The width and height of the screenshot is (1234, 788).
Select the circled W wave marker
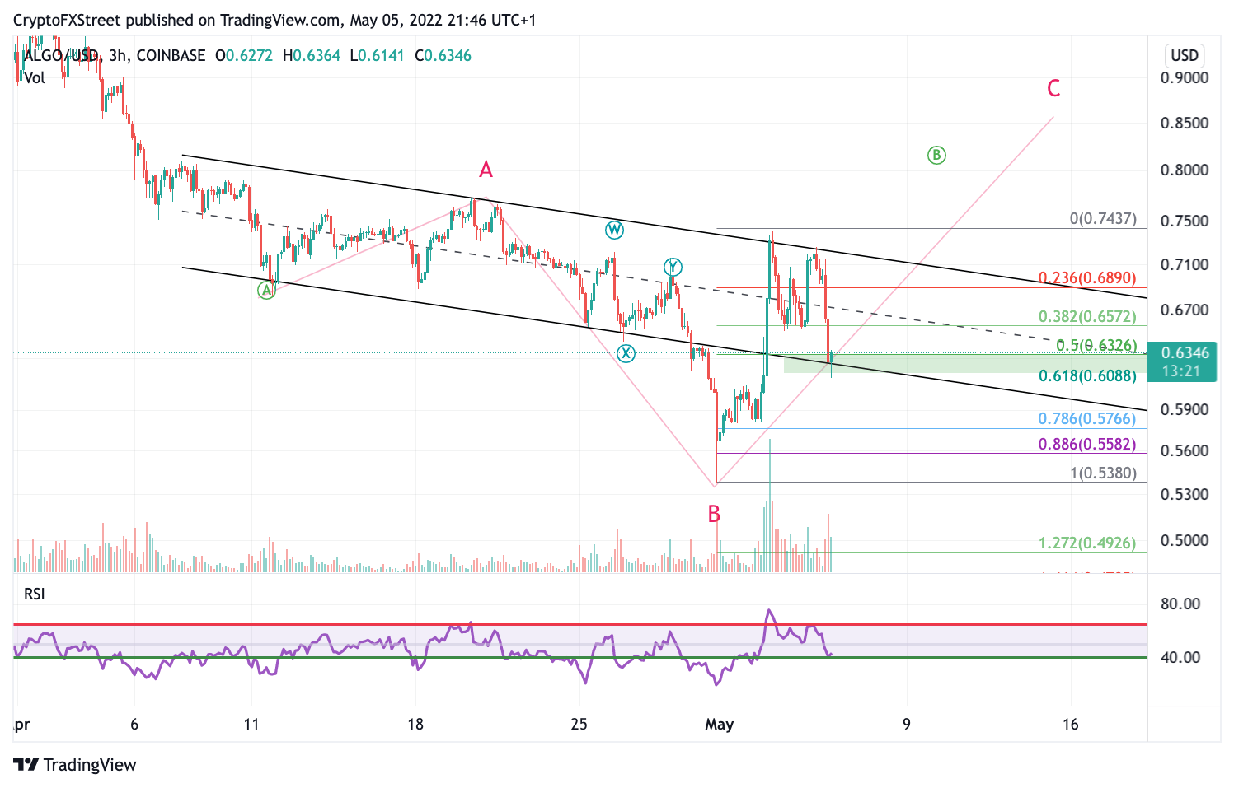click(x=614, y=231)
